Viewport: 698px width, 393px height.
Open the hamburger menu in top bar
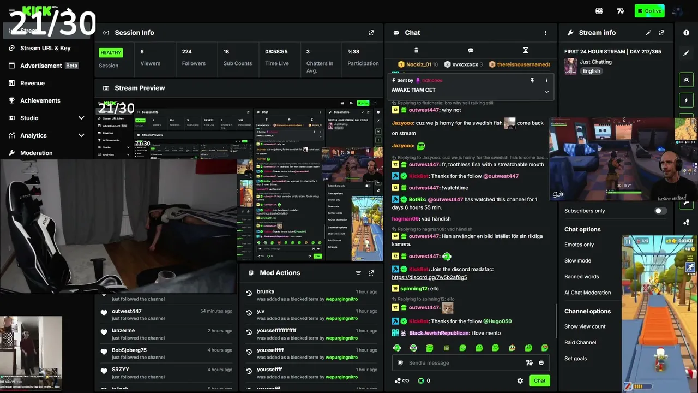(11, 11)
